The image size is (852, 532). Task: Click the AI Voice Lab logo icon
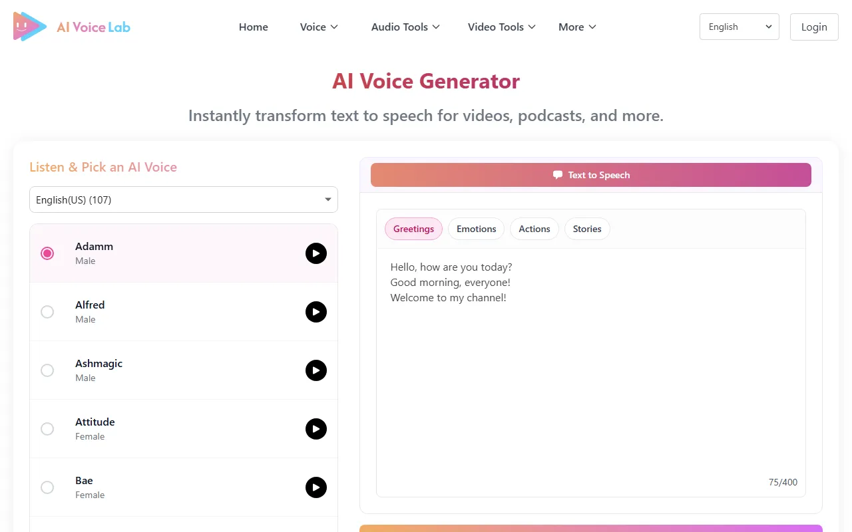(x=30, y=27)
